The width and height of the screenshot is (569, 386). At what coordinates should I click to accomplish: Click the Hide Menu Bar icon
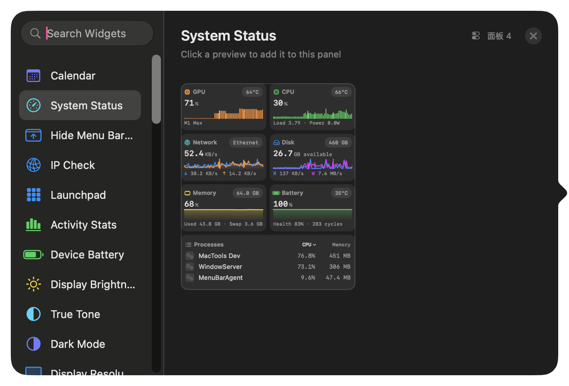point(34,135)
